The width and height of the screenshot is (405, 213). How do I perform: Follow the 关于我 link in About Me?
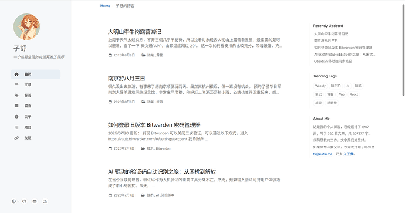[x=349, y=154]
